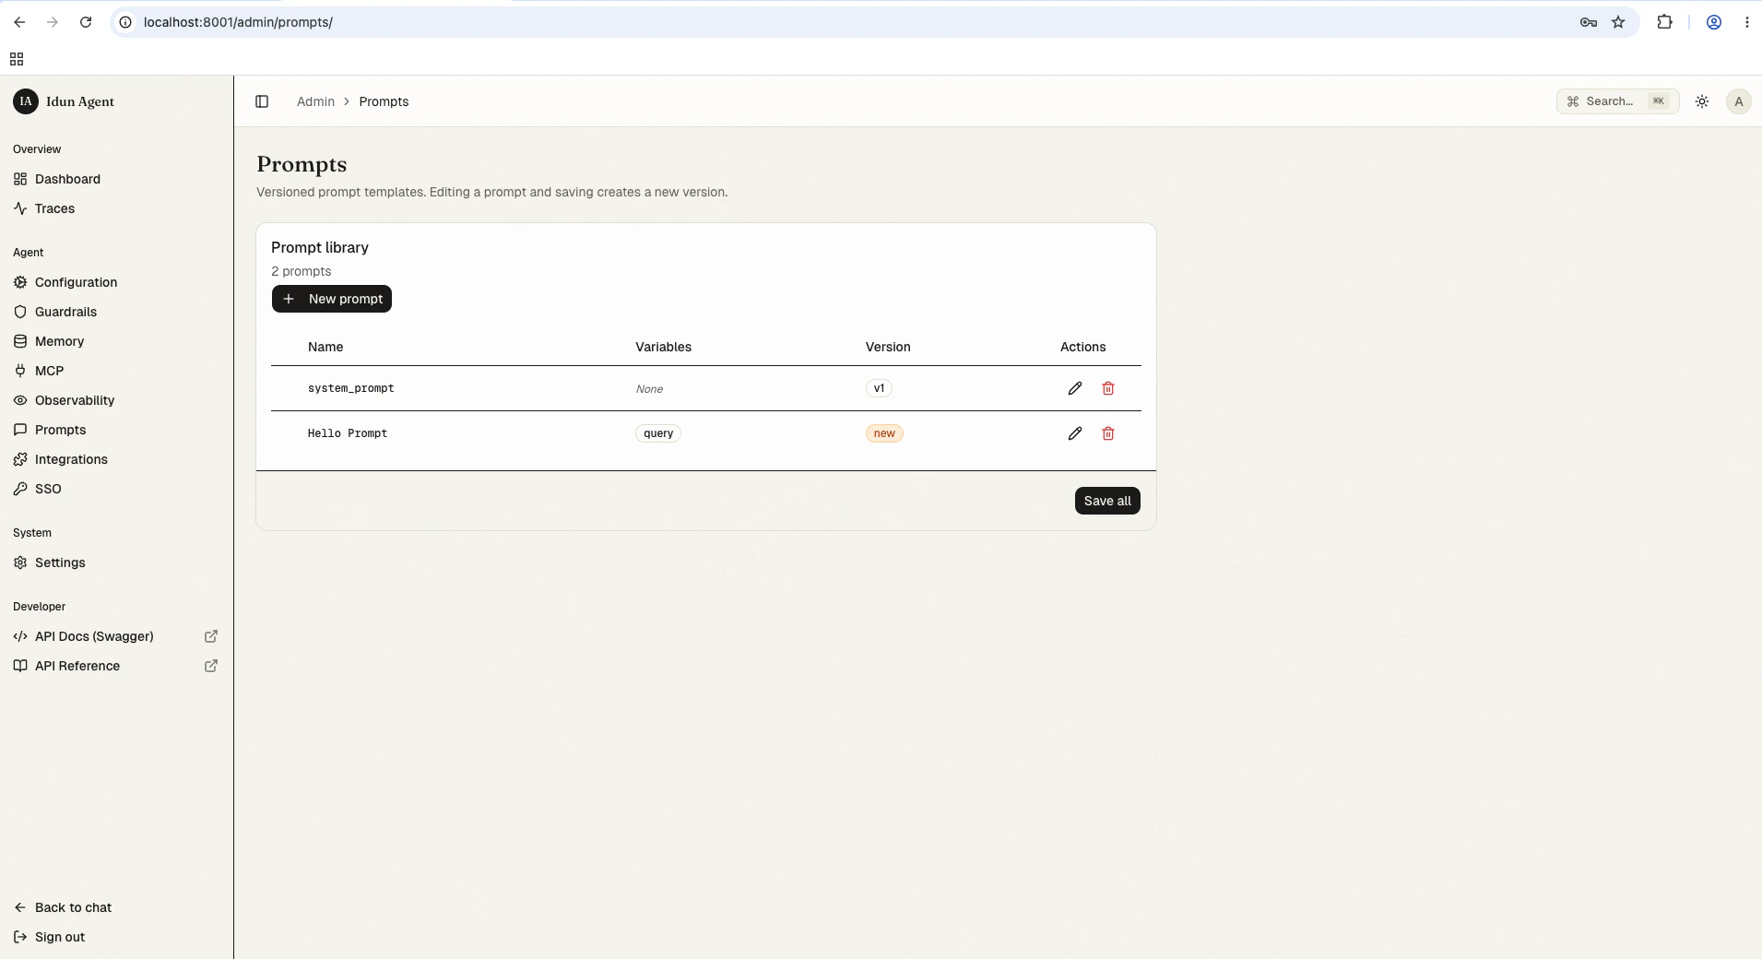This screenshot has height=959, width=1762.
Task: Open the browser apps grid icon
Action: pos(17,59)
